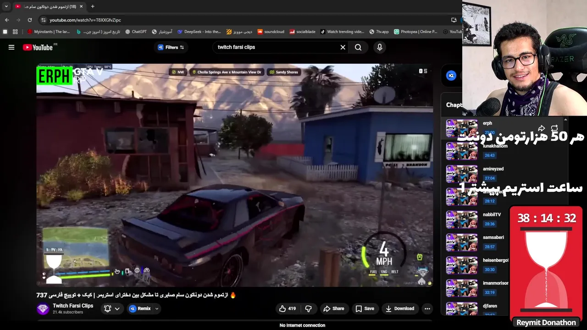Click the Remix button
This screenshot has width=587, height=330.
pos(140,308)
